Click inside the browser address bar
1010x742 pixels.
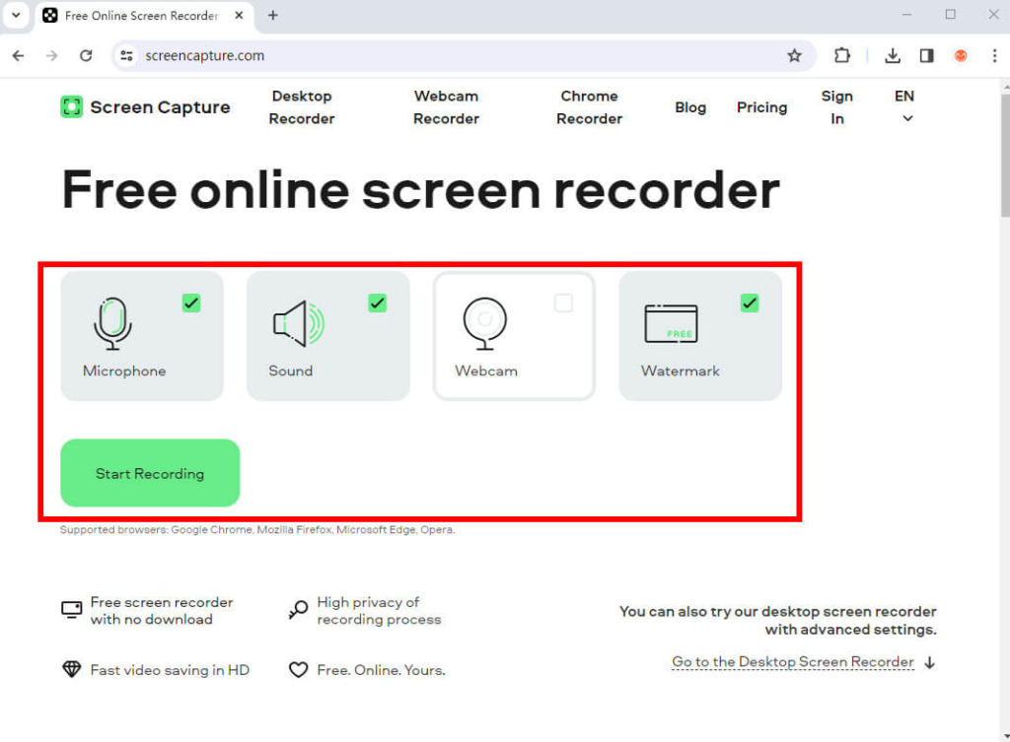(x=395, y=56)
